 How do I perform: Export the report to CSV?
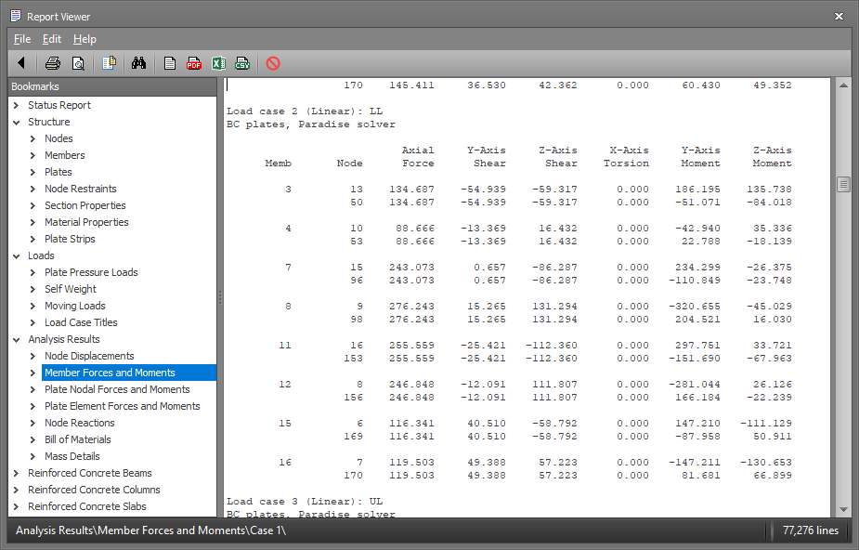(242, 63)
